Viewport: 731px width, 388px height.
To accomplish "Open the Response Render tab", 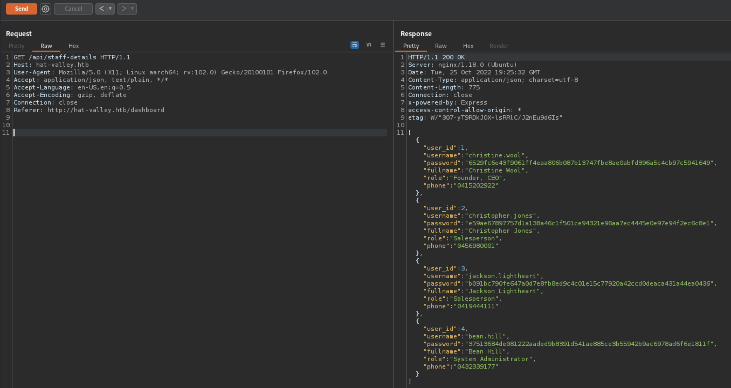I will (499, 46).
